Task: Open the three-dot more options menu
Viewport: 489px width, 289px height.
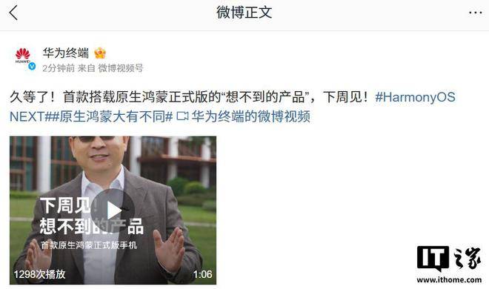Action: (x=475, y=13)
